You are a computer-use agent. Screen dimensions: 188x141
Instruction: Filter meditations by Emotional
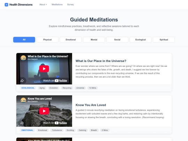[71, 40]
